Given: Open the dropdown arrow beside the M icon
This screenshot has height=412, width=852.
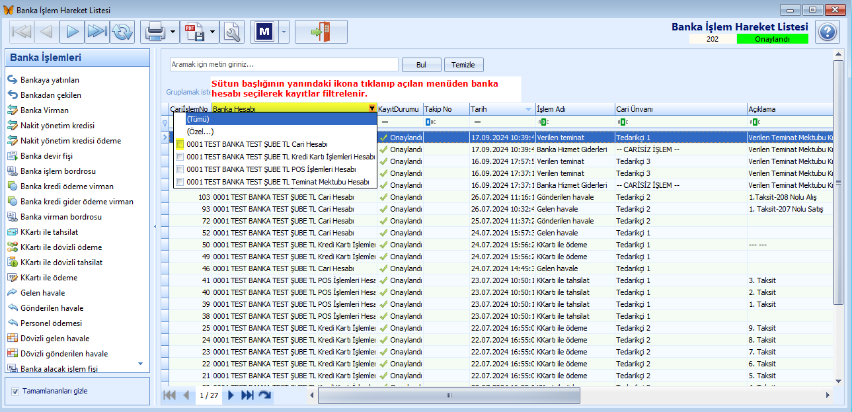Looking at the screenshot, I should pyautogui.click(x=284, y=31).
